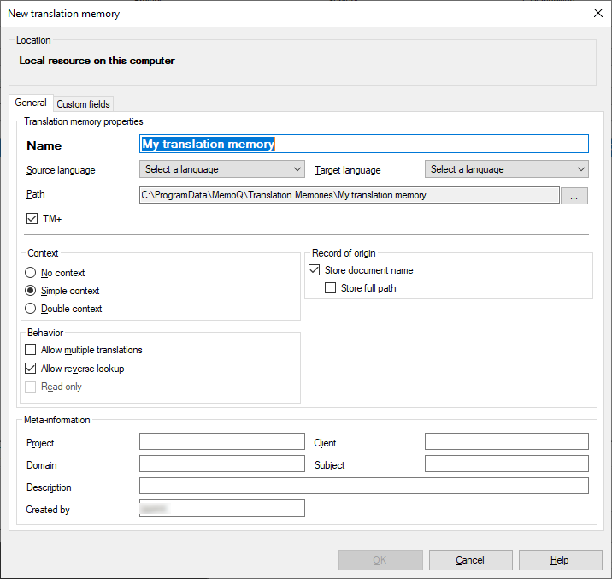Select the No context radio button
Image resolution: width=612 pixels, height=579 pixels.
[x=32, y=273]
